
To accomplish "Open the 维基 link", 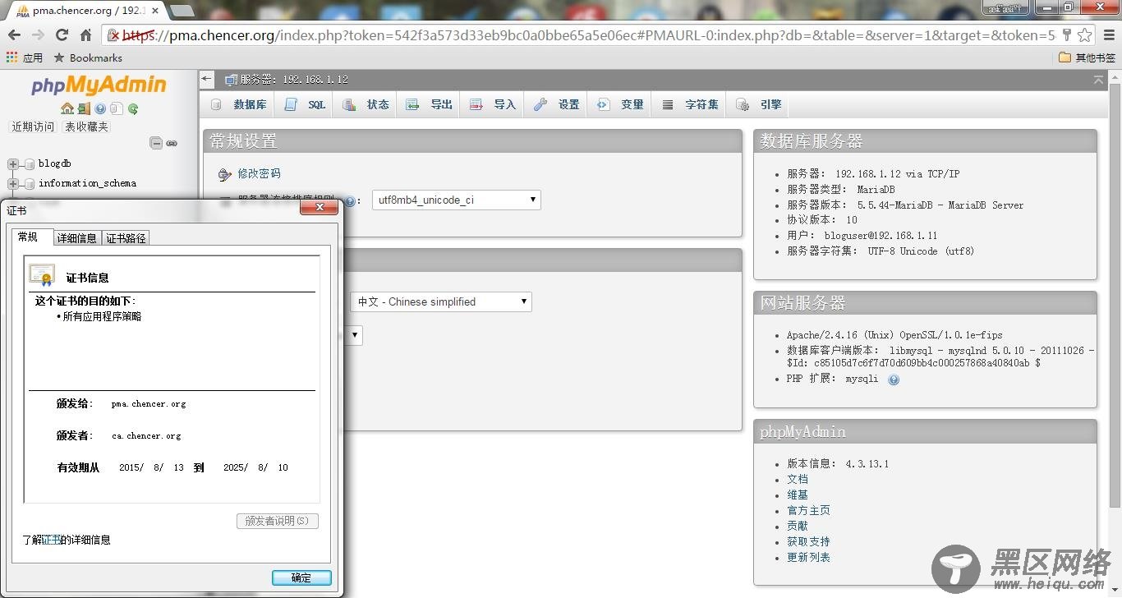I will click(798, 494).
